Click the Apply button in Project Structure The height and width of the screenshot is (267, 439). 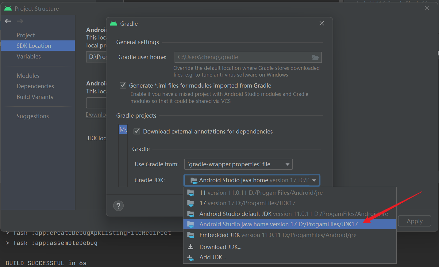click(414, 221)
